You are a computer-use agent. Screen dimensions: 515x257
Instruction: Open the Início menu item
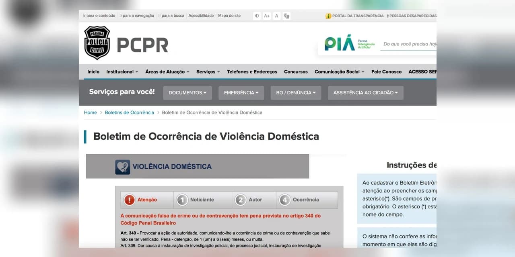(x=93, y=71)
